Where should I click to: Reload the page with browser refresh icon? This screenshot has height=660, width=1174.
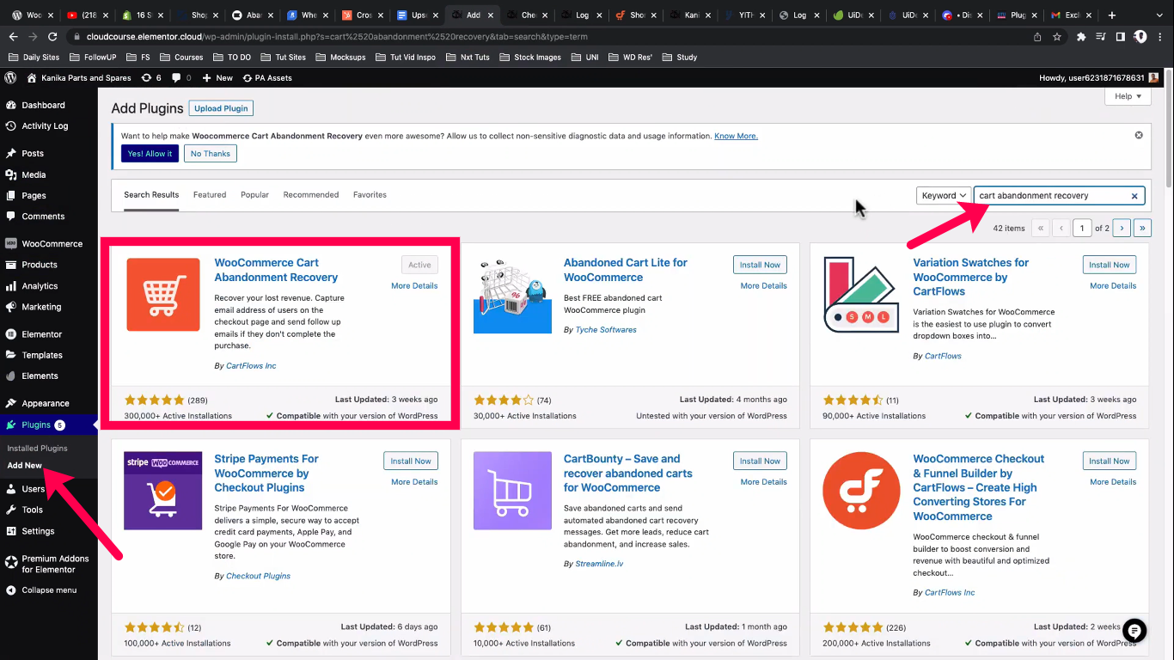pos(52,36)
